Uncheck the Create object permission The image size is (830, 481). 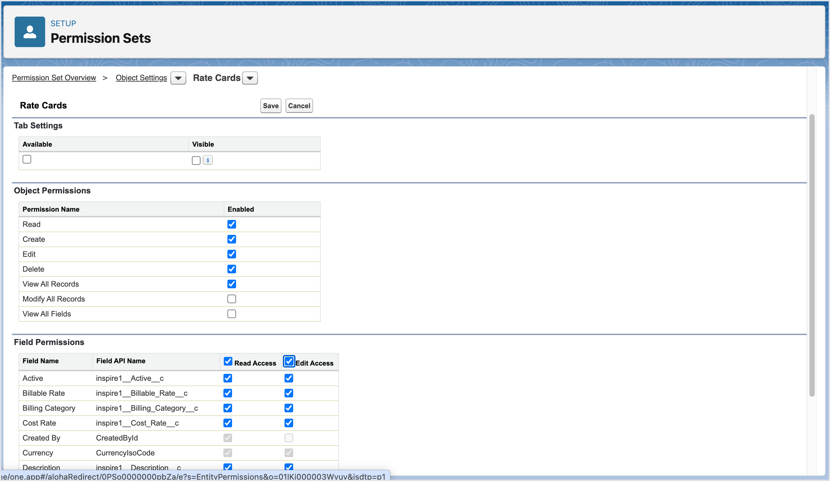click(232, 239)
